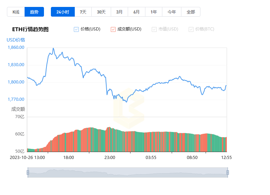Toggle the 成交额(USD) checkbox
This screenshot has width=270, height=195.
(x=113, y=29)
